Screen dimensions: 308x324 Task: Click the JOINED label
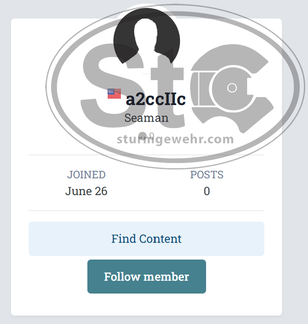pyautogui.click(x=86, y=175)
